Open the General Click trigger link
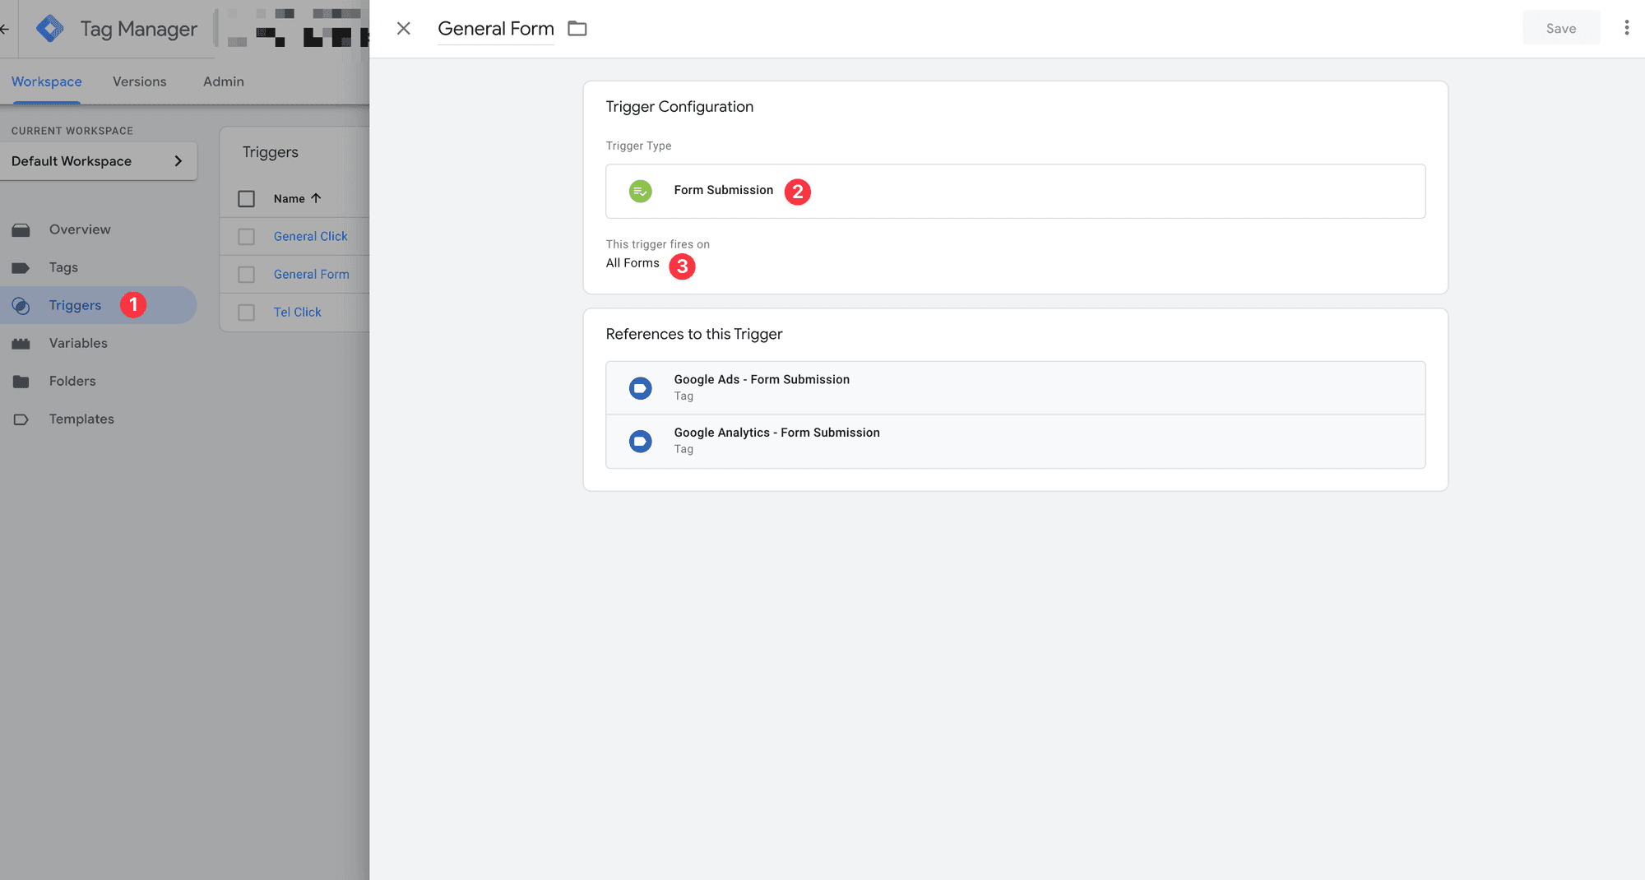 tap(311, 237)
